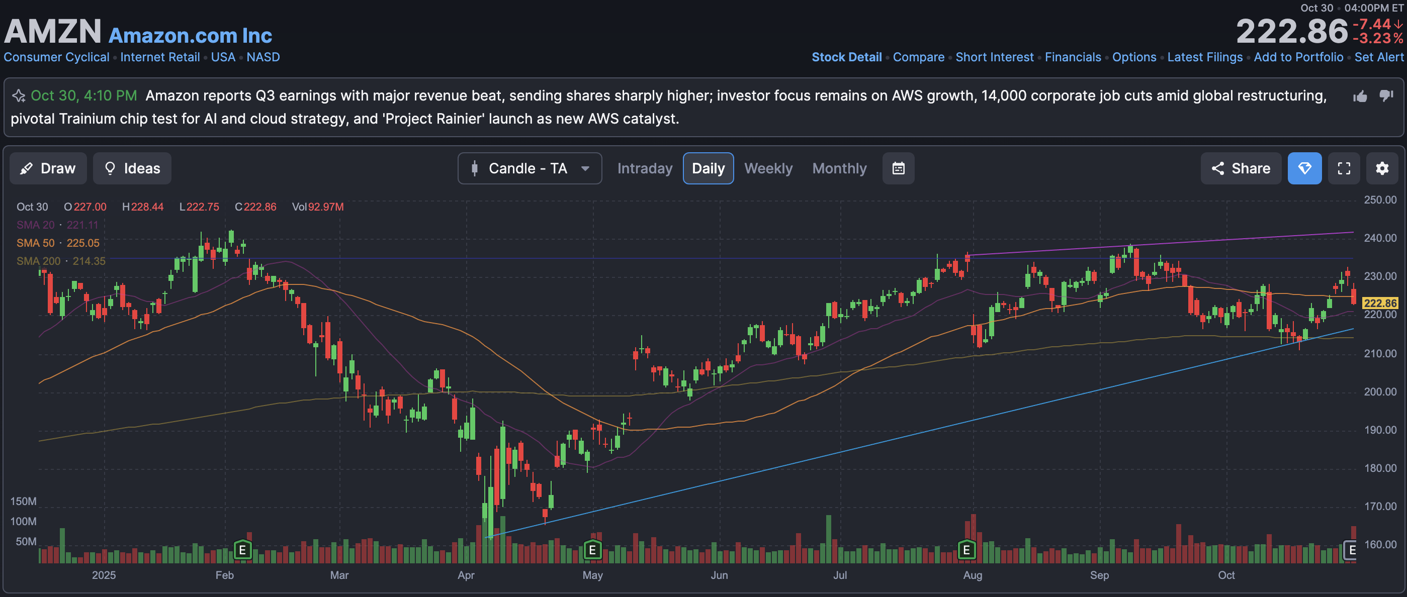Open the calendar date range icon
This screenshot has height=597, width=1407.
click(899, 168)
